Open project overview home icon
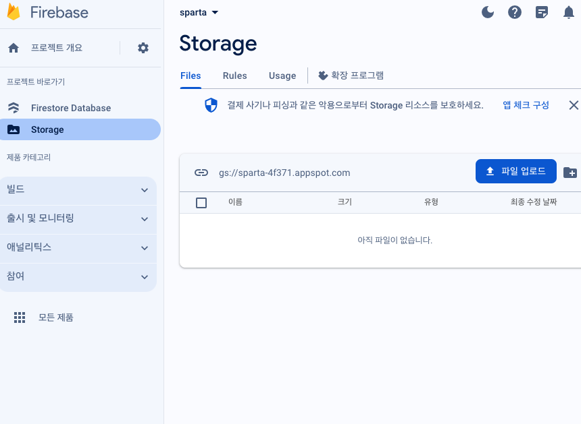Viewport: 581px width, 424px height. pos(14,48)
